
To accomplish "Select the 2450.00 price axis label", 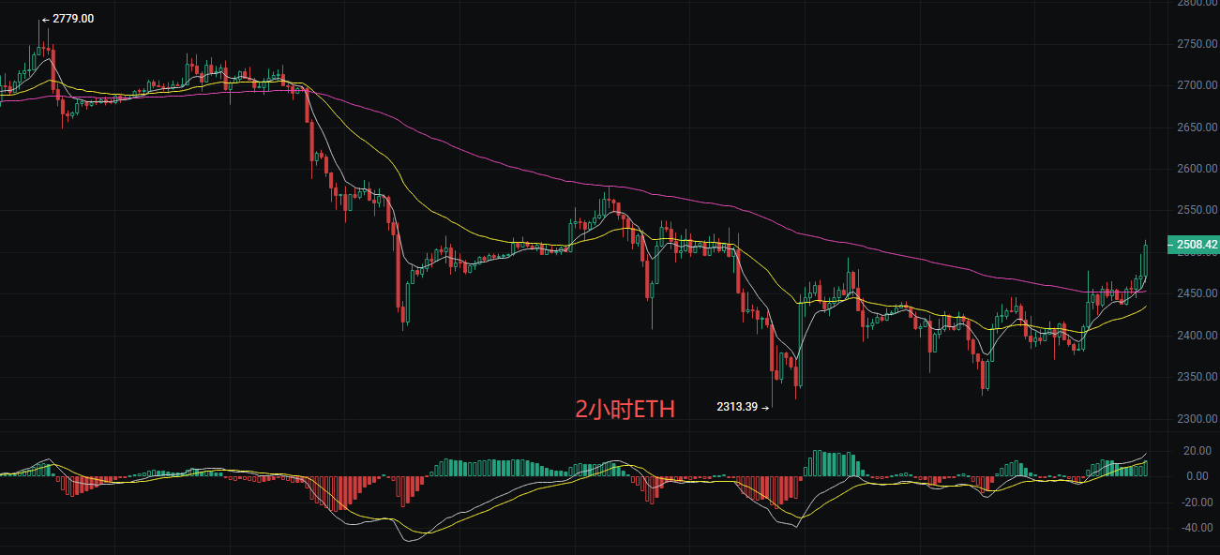I will tap(1197, 294).
